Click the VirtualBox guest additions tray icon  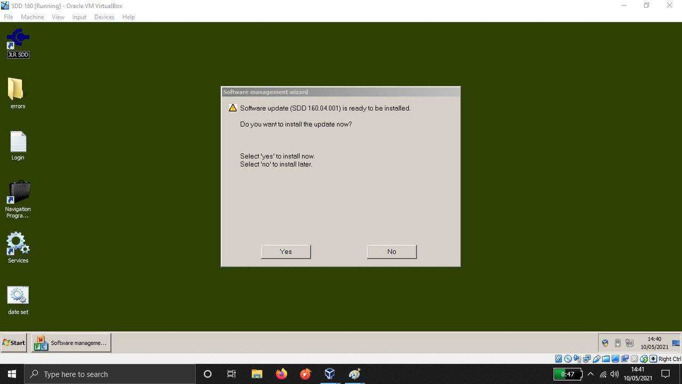pos(605,343)
